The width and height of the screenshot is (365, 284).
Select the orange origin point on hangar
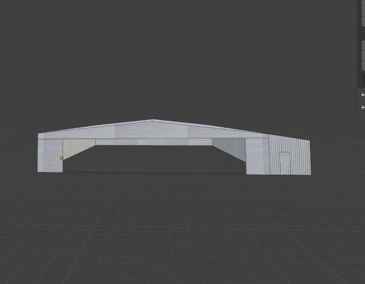(62, 158)
